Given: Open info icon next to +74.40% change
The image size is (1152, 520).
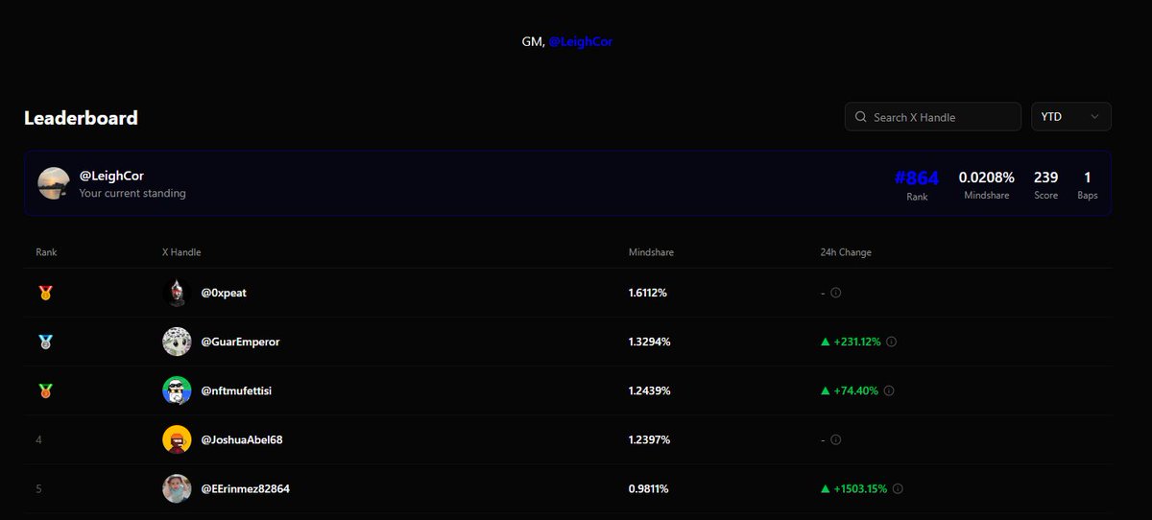Looking at the screenshot, I should click(x=888, y=390).
